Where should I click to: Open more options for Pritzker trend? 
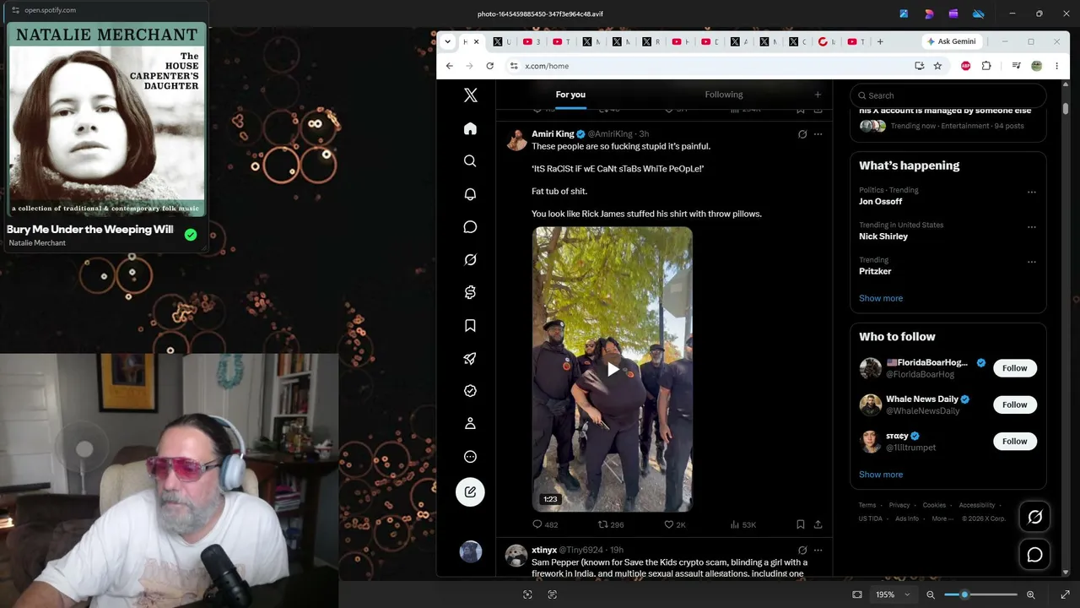[x=1031, y=262]
